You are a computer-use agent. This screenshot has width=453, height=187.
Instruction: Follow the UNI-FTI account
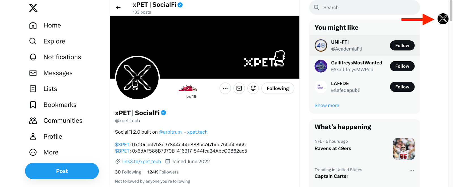coord(402,45)
